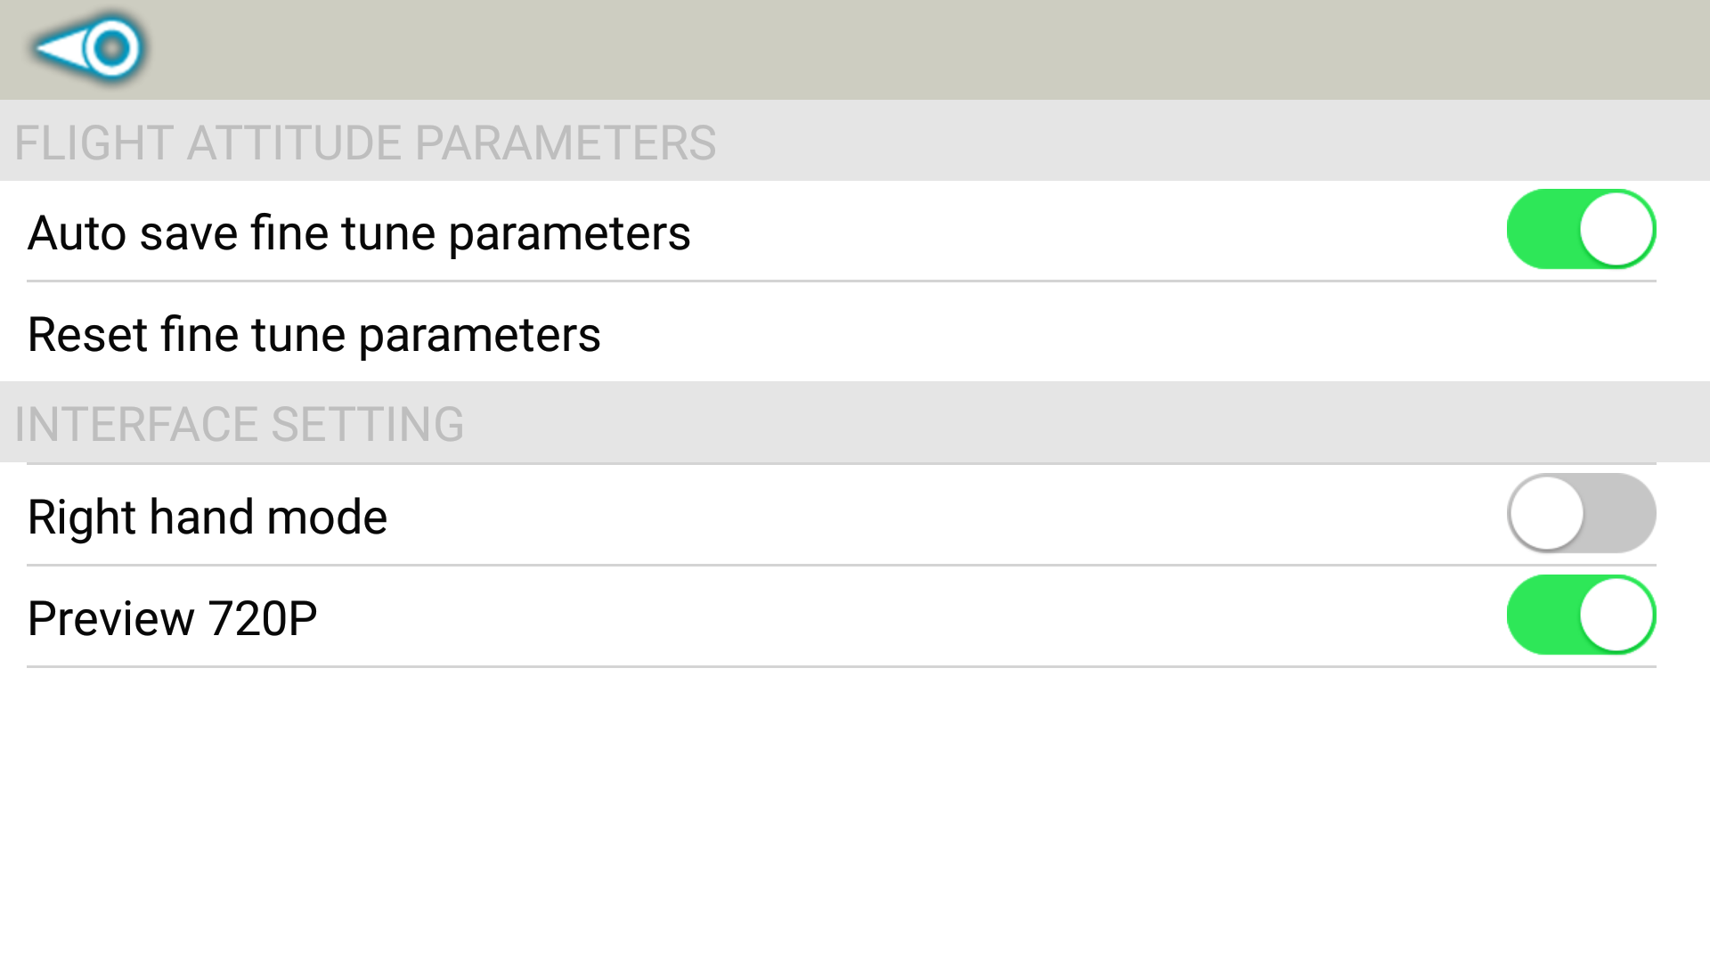This screenshot has width=1710, height=962.
Task: Select the Flight Attitude Parameters section header
Action: tap(365, 143)
